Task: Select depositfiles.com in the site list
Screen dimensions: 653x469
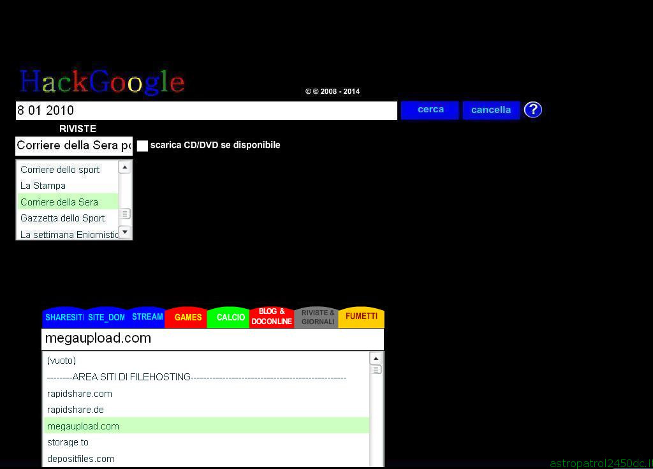Action: click(207, 459)
